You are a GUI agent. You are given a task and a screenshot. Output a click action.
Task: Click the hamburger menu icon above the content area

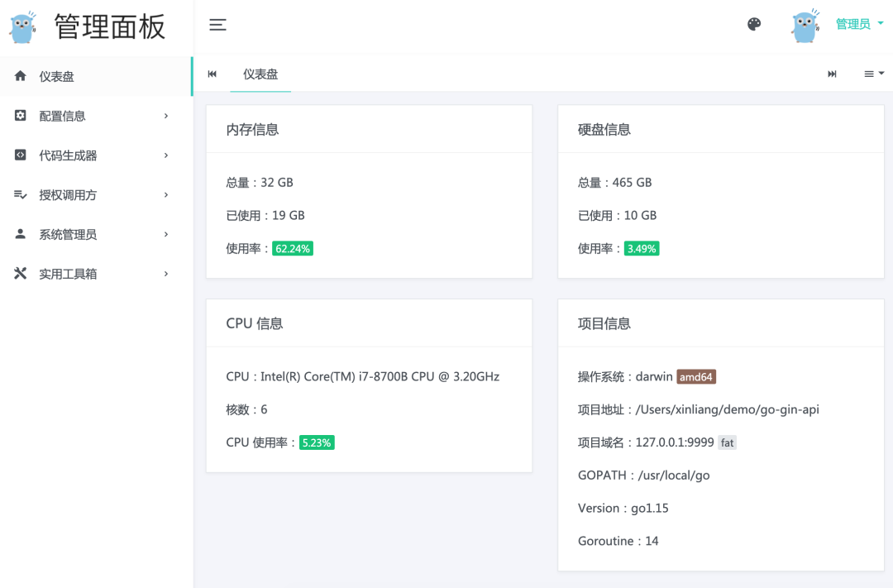[x=217, y=25]
